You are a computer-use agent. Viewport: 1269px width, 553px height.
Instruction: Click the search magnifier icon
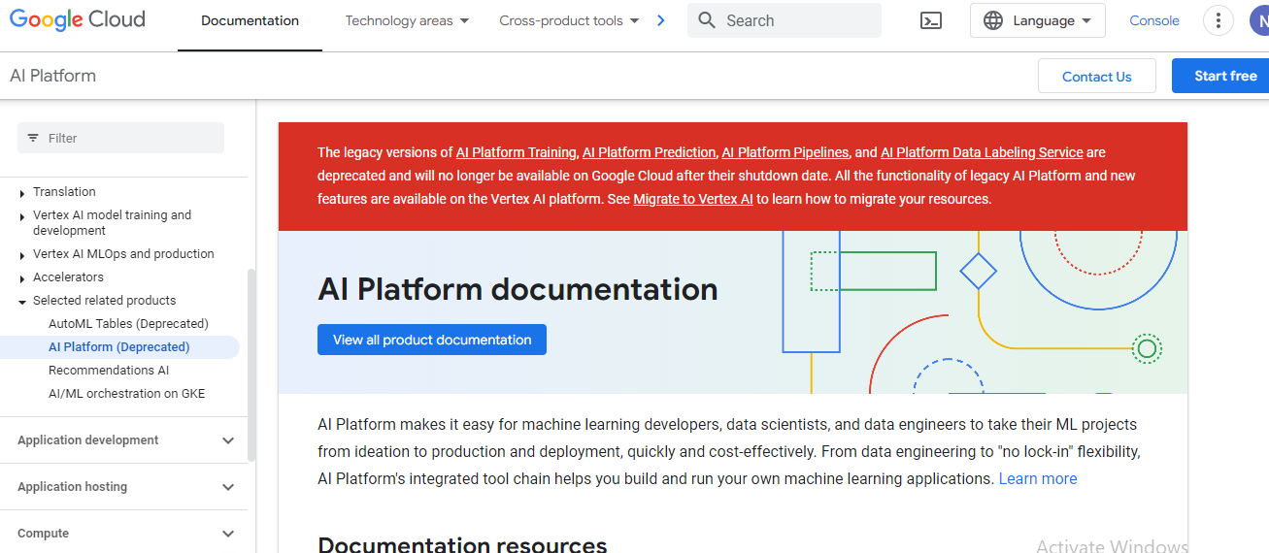pyautogui.click(x=707, y=20)
